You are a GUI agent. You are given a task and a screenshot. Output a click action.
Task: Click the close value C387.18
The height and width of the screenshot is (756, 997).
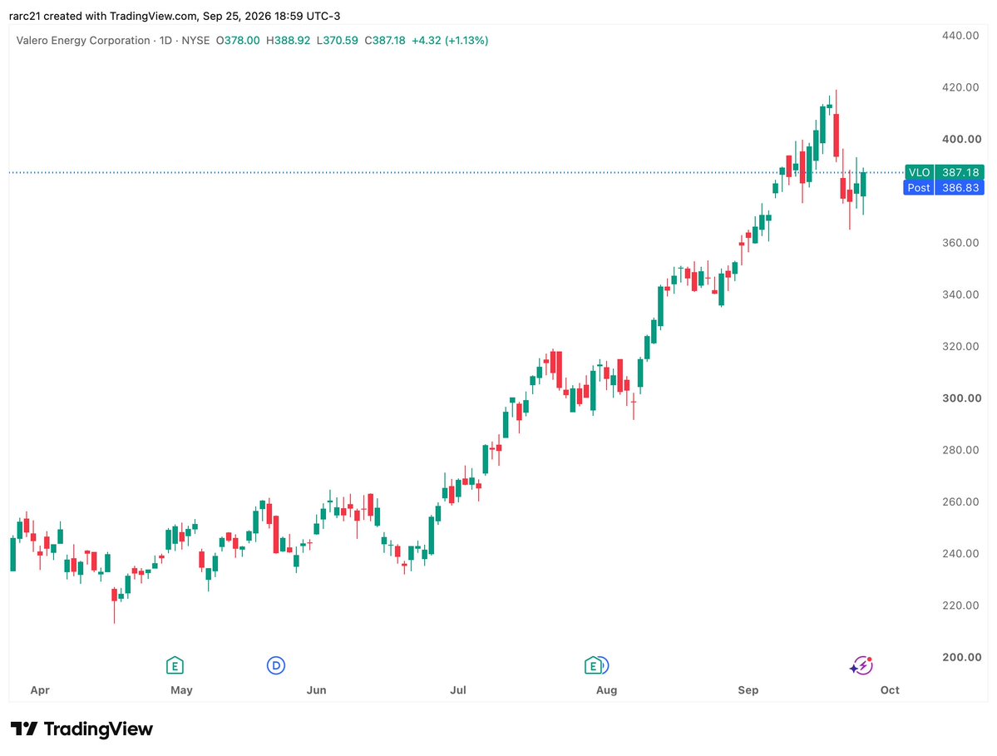pyautogui.click(x=385, y=40)
